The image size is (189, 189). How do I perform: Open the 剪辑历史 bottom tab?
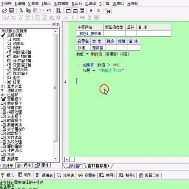150,175
